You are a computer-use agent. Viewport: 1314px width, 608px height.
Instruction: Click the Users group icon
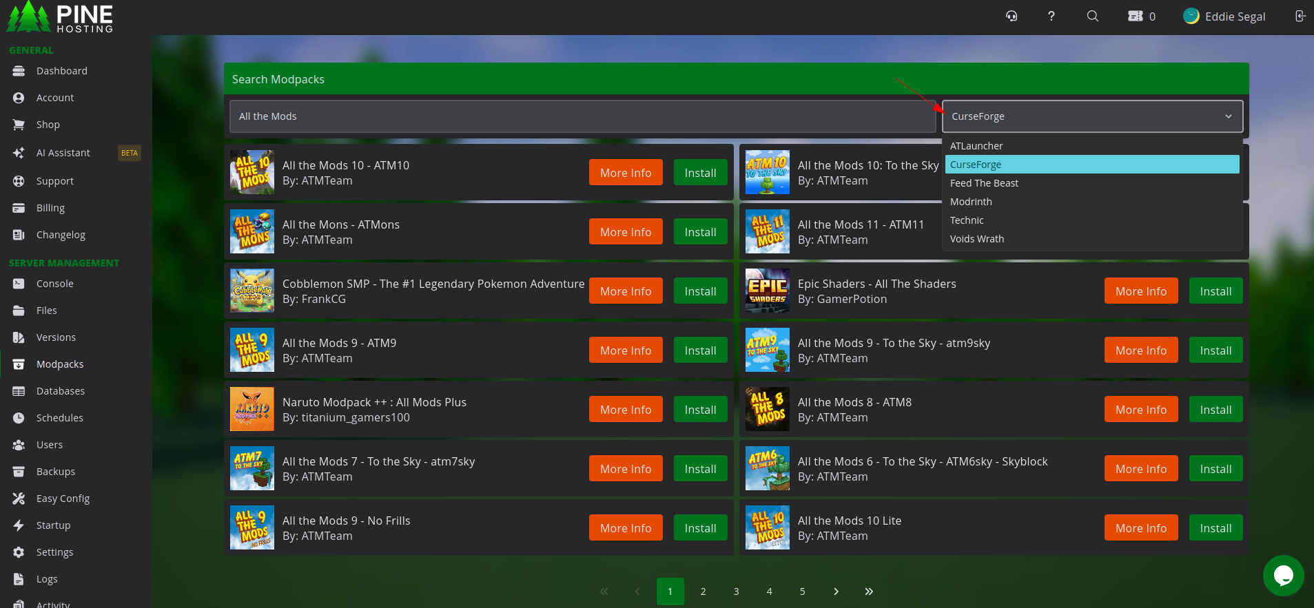click(19, 445)
